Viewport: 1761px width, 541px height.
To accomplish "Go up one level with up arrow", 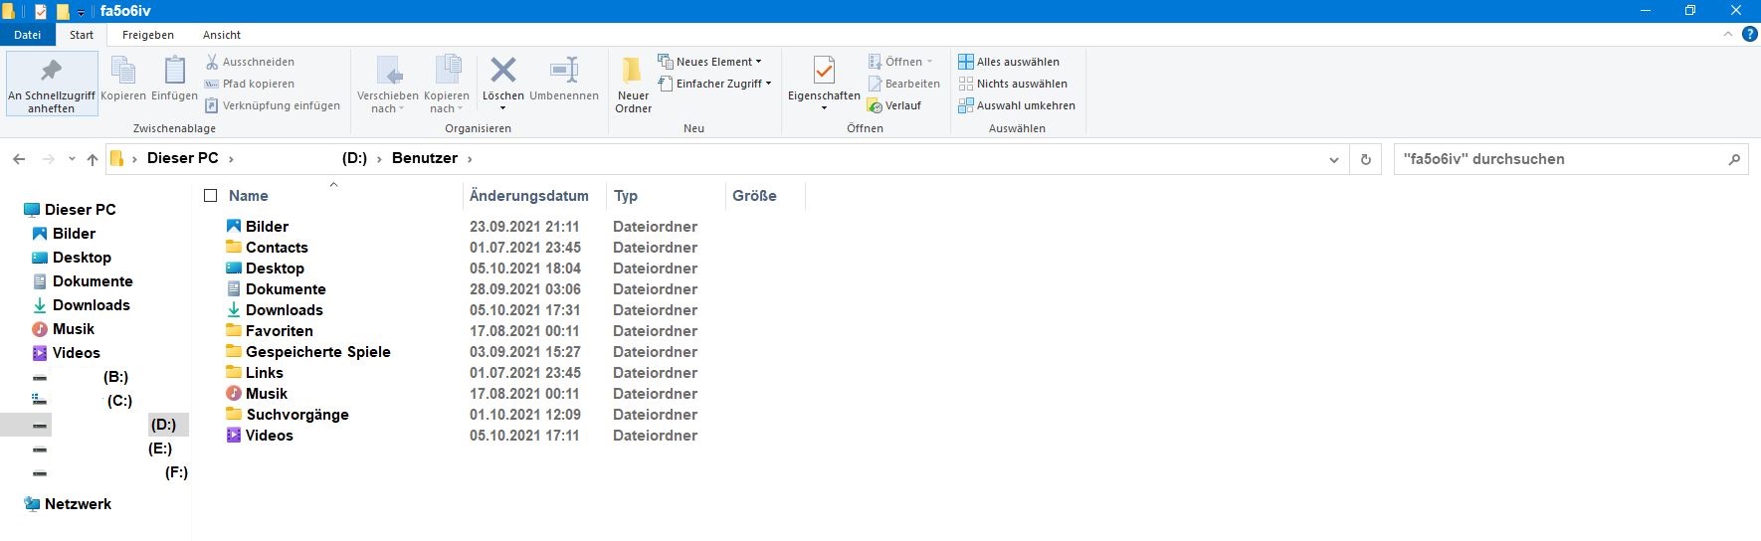I will [x=93, y=159].
